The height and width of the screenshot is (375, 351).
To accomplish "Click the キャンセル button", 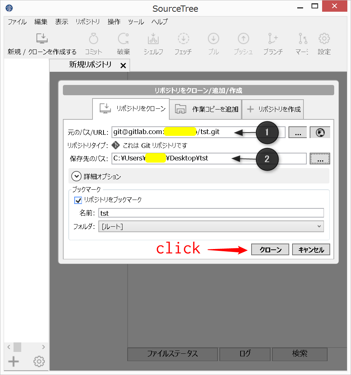I will click(311, 249).
